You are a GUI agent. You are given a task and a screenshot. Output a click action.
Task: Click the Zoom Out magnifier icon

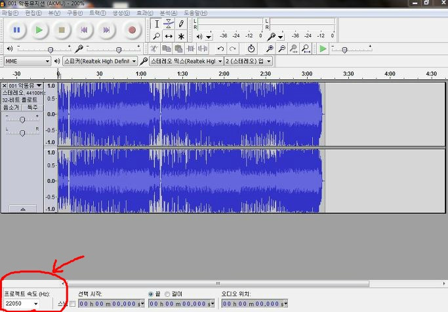tap(281, 49)
